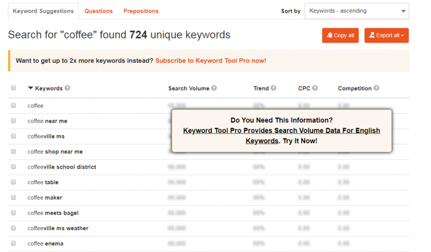
Task: Check the box for 'coffeeville school district'
Action: click(x=13, y=167)
